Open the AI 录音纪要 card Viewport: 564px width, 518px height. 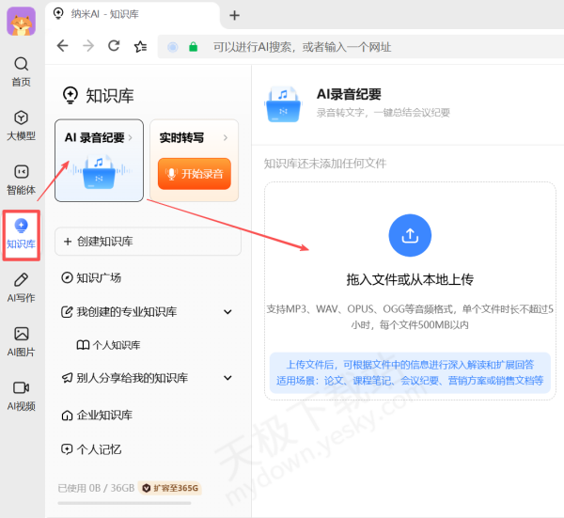tap(99, 161)
